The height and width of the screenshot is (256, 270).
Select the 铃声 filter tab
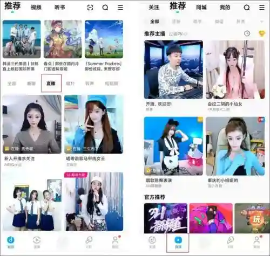(x=90, y=84)
